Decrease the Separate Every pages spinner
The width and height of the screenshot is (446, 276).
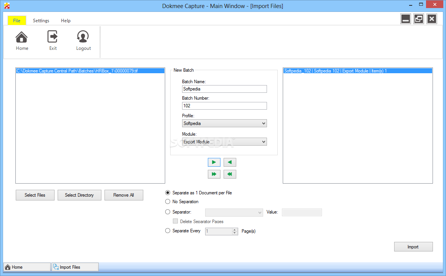point(235,233)
